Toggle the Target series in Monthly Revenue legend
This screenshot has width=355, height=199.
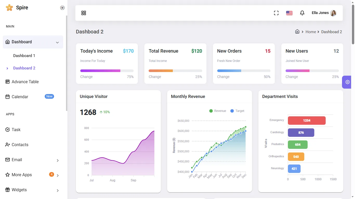(x=237, y=111)
